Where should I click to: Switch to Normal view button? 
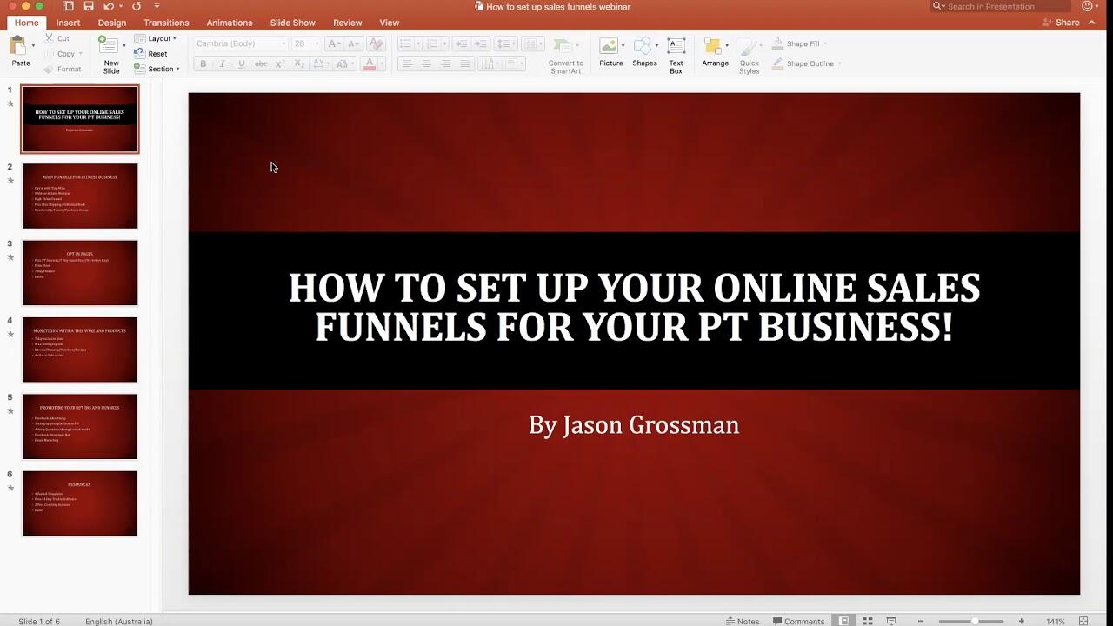843,621
